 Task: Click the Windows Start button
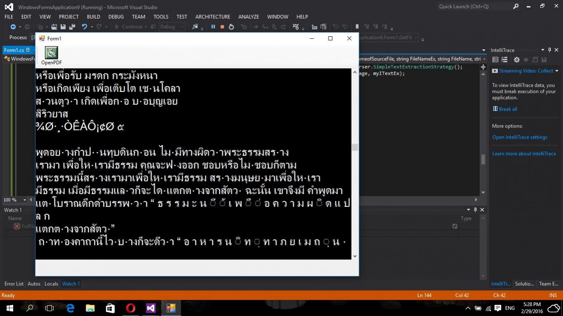pyautogui.click(x=10, y=308)
